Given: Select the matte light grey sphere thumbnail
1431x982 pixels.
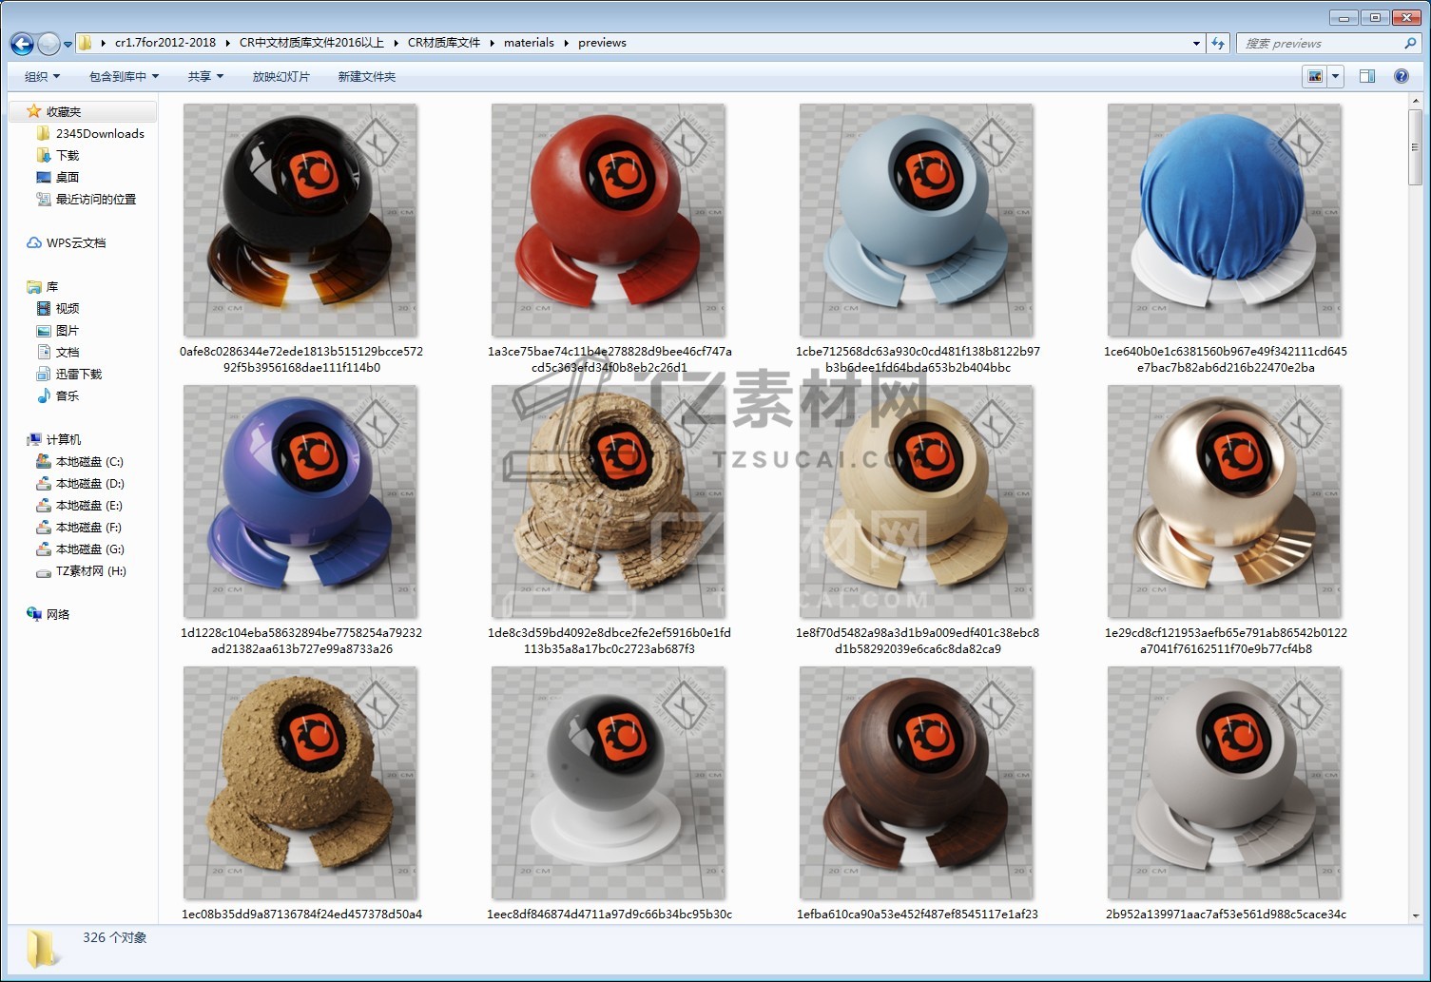Looking at the screenshot, I should tap(1225, 782).
